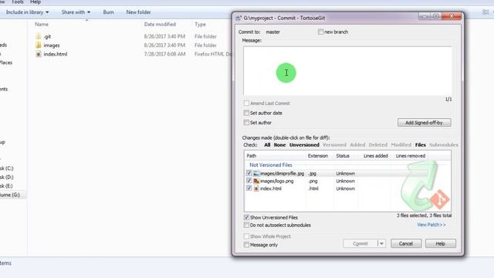Click the Help button in commit dialog
This screenshot has width=494, height=278.
click(440, 243)
